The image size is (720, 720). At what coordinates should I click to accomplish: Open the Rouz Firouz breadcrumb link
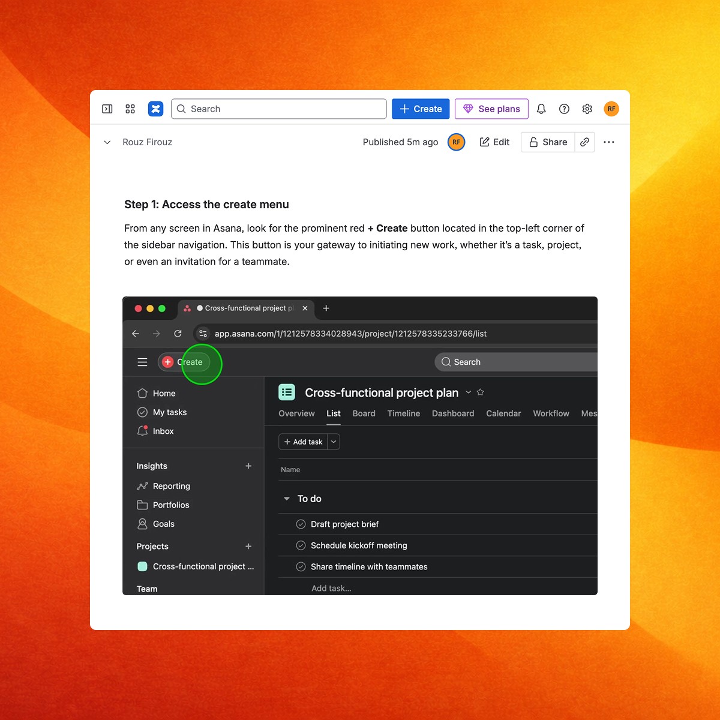click(x=148, y=142)
